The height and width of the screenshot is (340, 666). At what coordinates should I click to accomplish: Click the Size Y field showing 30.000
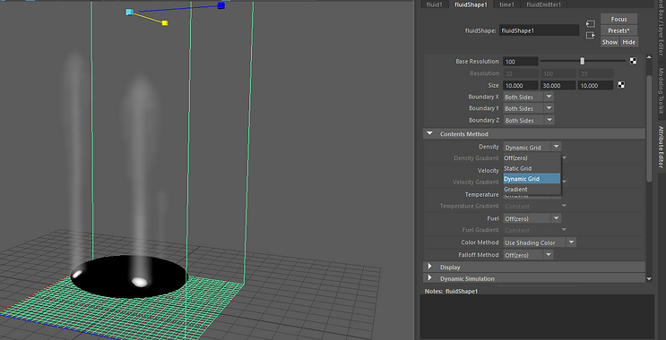pos(558,85)
